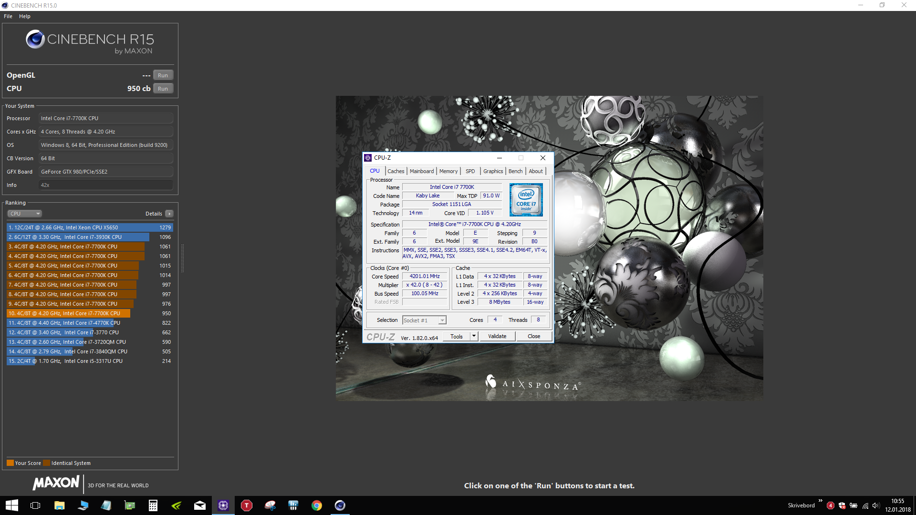Click the Validate button in CPU-Z
This screenshot has height=515, width=916.
497,336
